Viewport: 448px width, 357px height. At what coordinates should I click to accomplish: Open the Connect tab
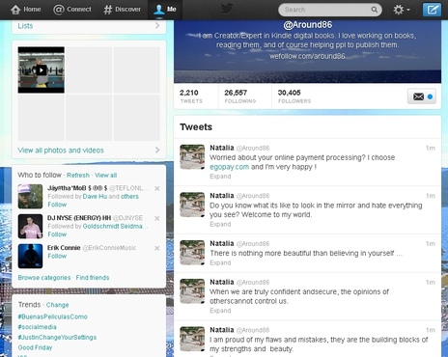72,10
